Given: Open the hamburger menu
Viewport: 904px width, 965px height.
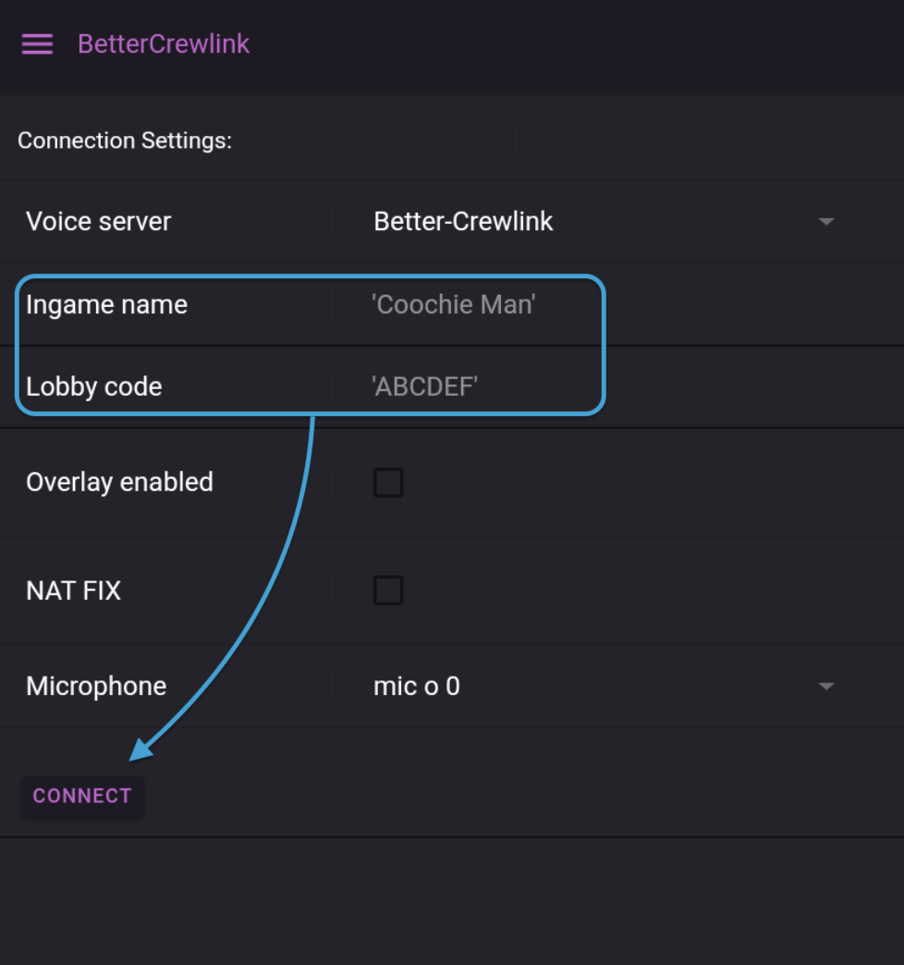Looking at the screenshot, I should 37,44.
